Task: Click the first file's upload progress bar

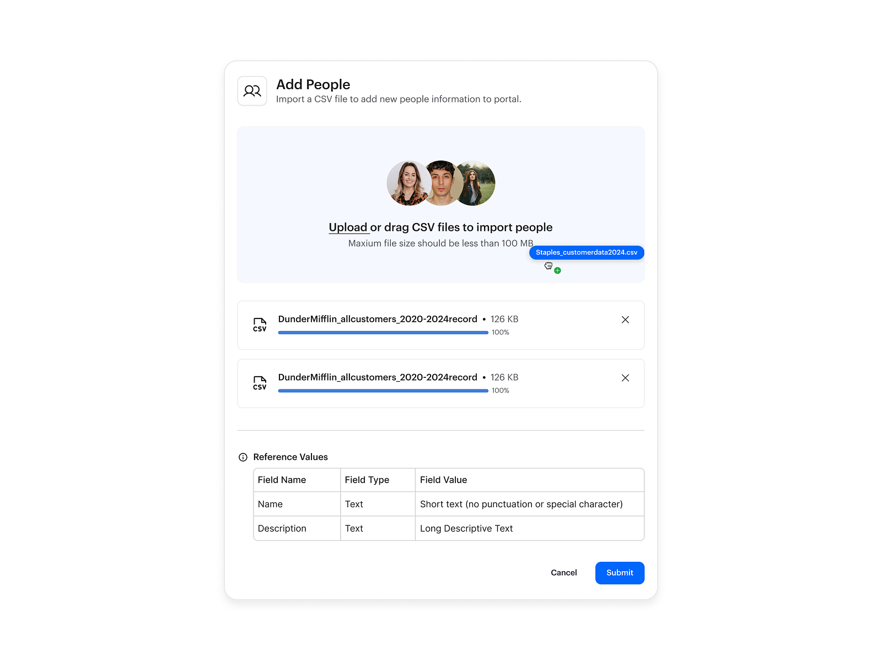Action: (383, 333)
